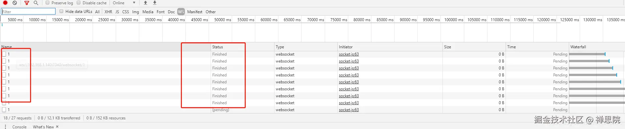Stop recording network log with red button
This screenshot has width=625, height=129.
click(5, 3)
